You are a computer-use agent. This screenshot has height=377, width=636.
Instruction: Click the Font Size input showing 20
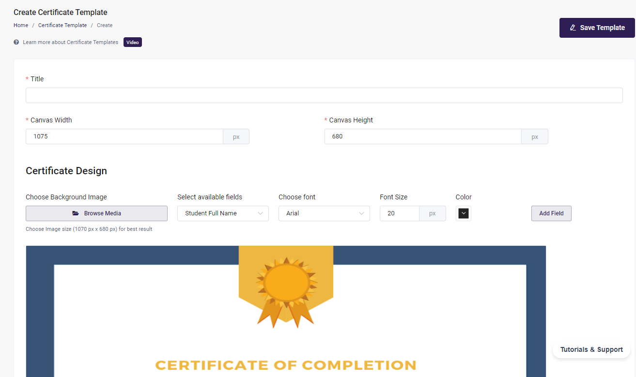coord(399,213)
